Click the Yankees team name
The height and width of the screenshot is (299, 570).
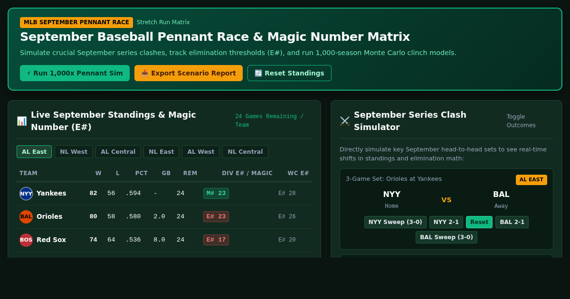pyautogui.click(x=51, y=194)
